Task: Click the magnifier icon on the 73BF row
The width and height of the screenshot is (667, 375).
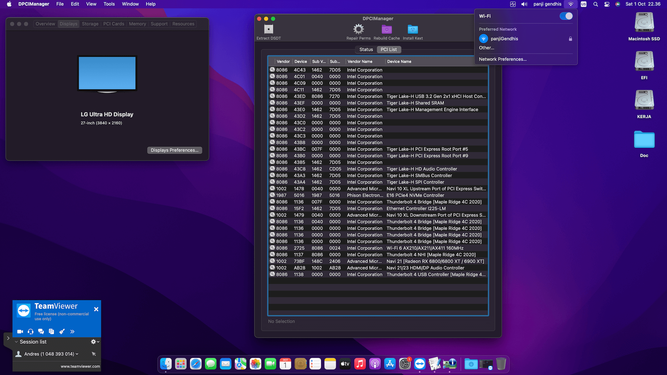Action: coord(272,261)
